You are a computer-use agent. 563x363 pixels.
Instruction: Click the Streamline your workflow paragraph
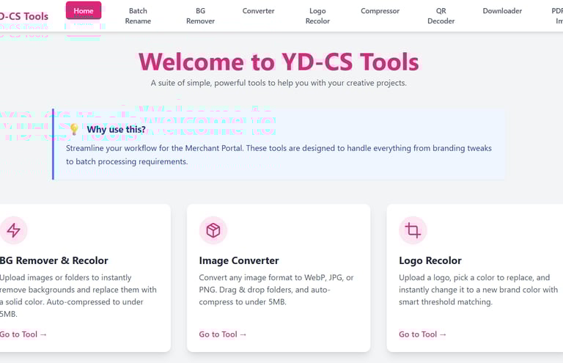[x=279, y=155]
